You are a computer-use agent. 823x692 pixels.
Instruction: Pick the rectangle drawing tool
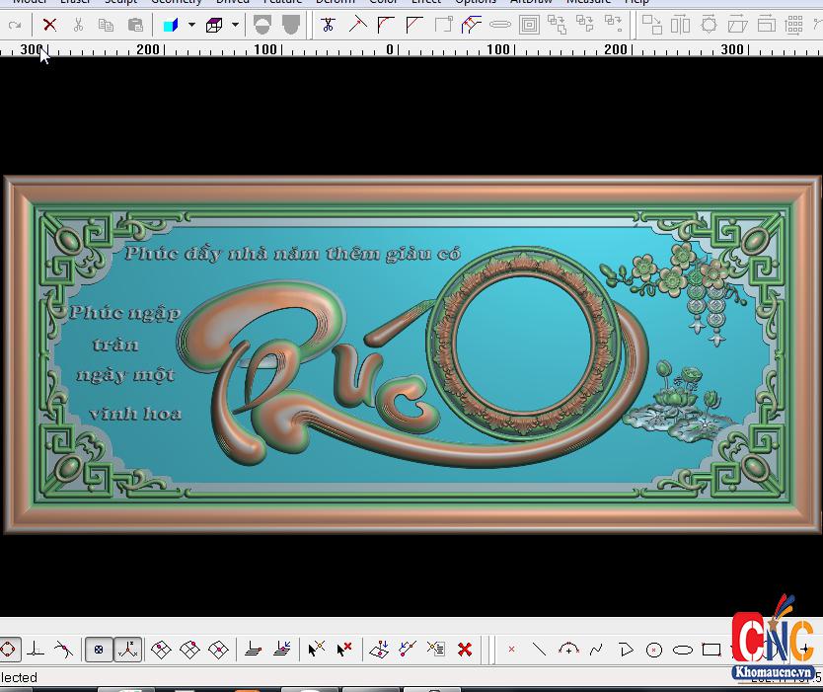tap(711, 649)
